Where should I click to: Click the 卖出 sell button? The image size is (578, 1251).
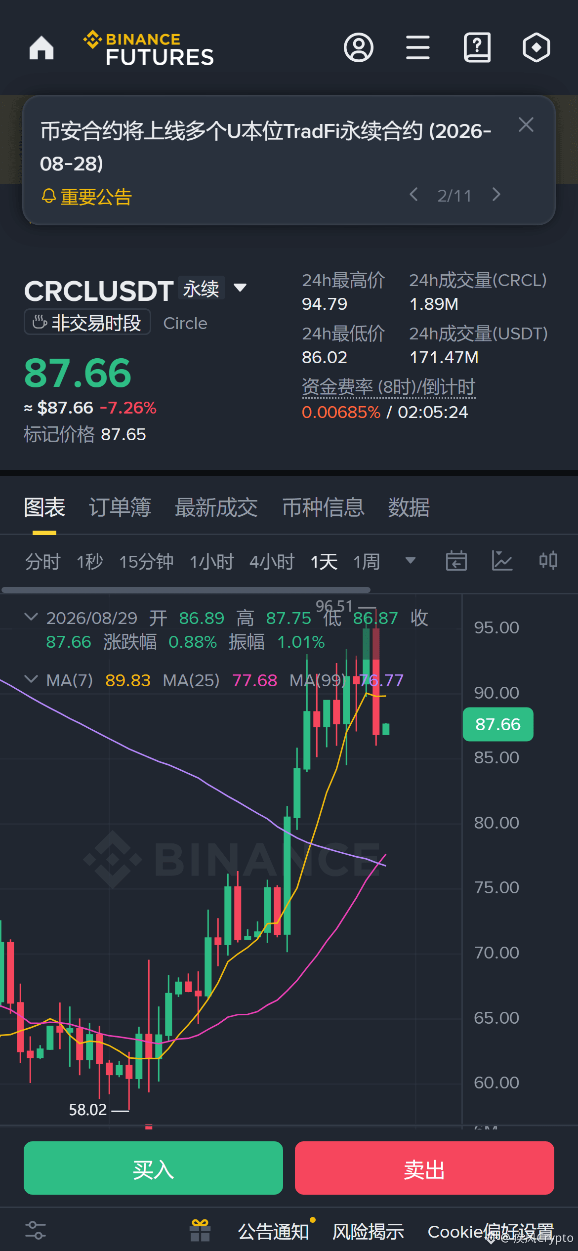424,1168
